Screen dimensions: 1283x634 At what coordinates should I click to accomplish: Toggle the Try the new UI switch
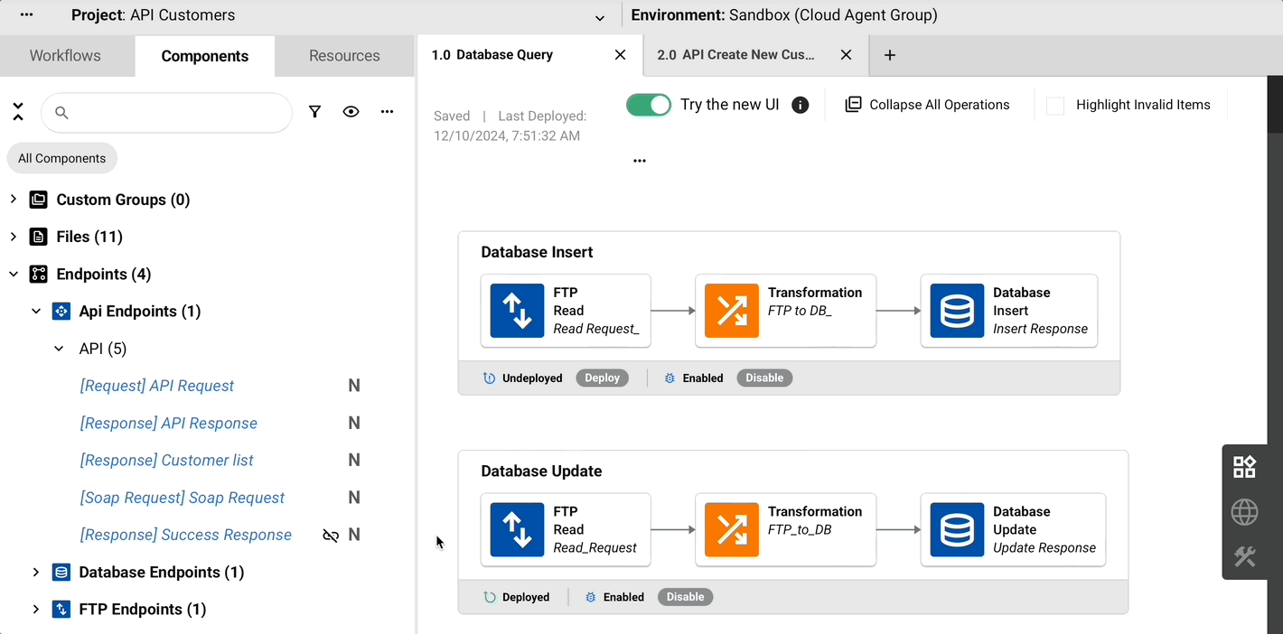[649, 105]
